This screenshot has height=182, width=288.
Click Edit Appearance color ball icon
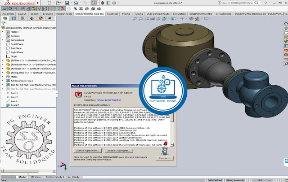191,19
